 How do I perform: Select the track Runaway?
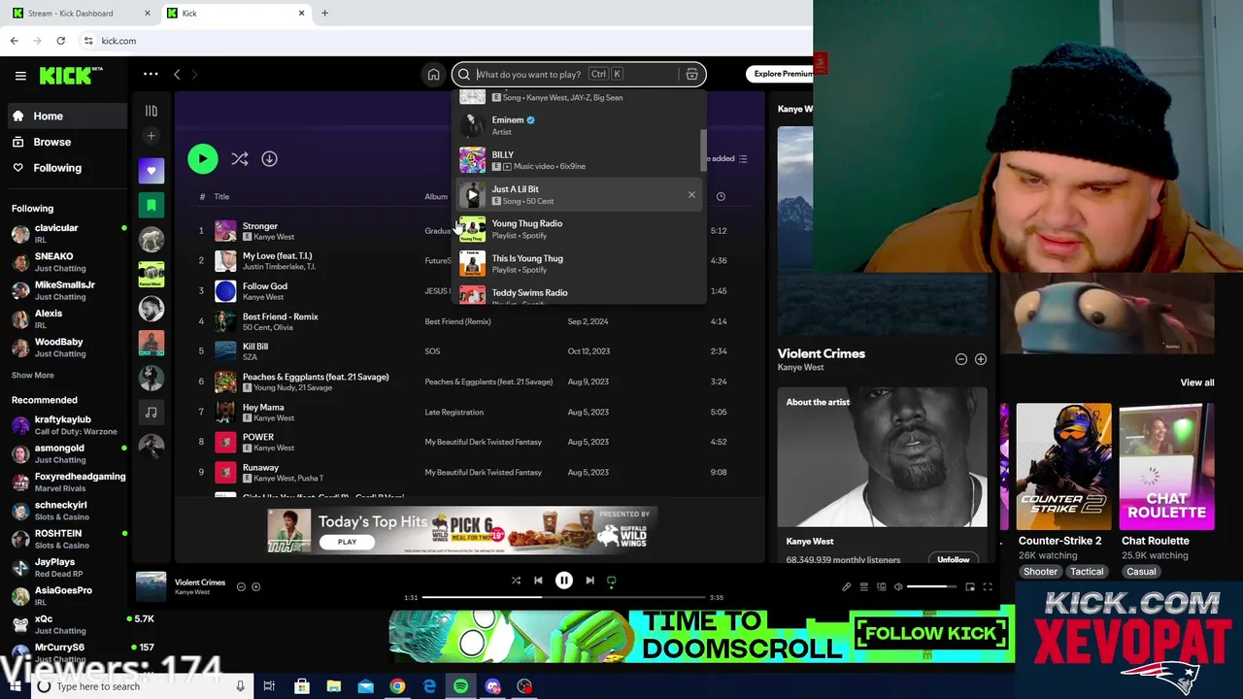(x=470, y=472)
